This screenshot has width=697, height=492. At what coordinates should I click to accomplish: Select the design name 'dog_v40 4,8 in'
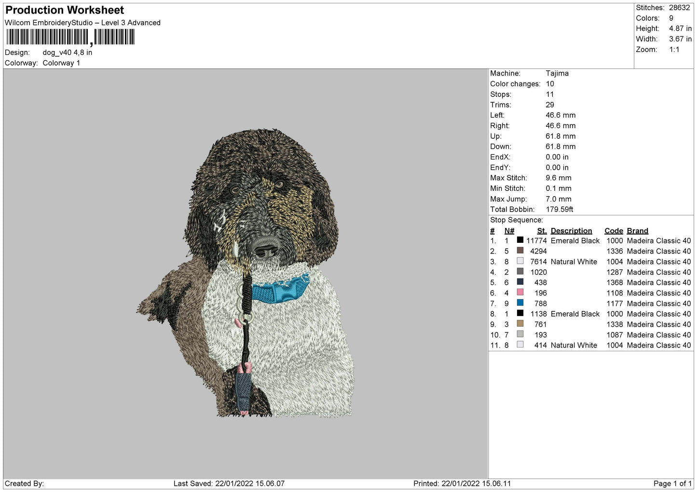[x=68, y=53]
